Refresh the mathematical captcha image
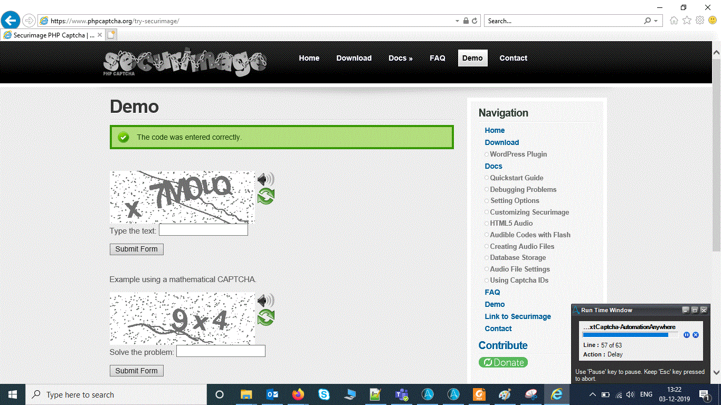The image size is (721, 405). (x=265, y=317)
